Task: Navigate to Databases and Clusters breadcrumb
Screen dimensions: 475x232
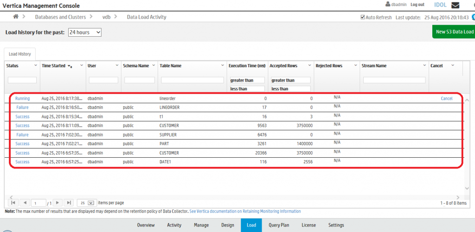Action: click(60, 17)
